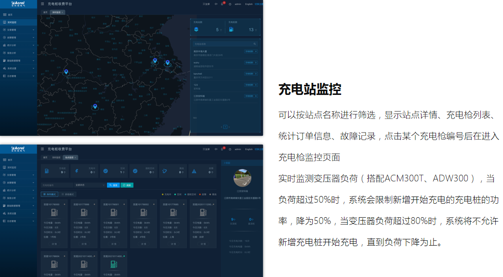Click offline plug icon showing 8 piles

(165, 171)
